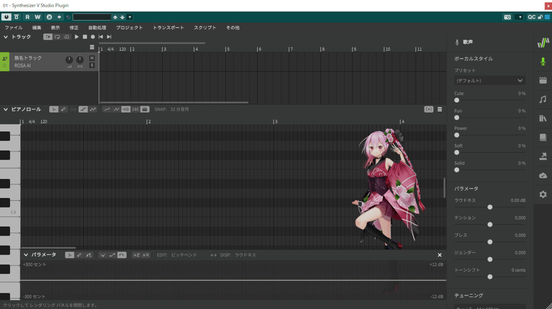Open the music note panel in sidebar

pyautogui.click(x=543, y=99)
